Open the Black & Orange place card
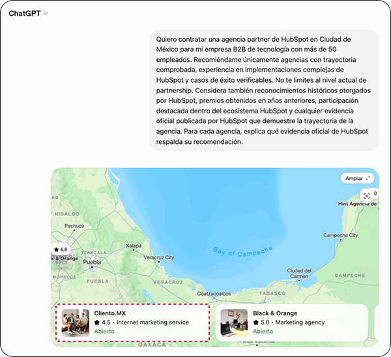This screenshot has width=391, height=357. coord(291,322)
